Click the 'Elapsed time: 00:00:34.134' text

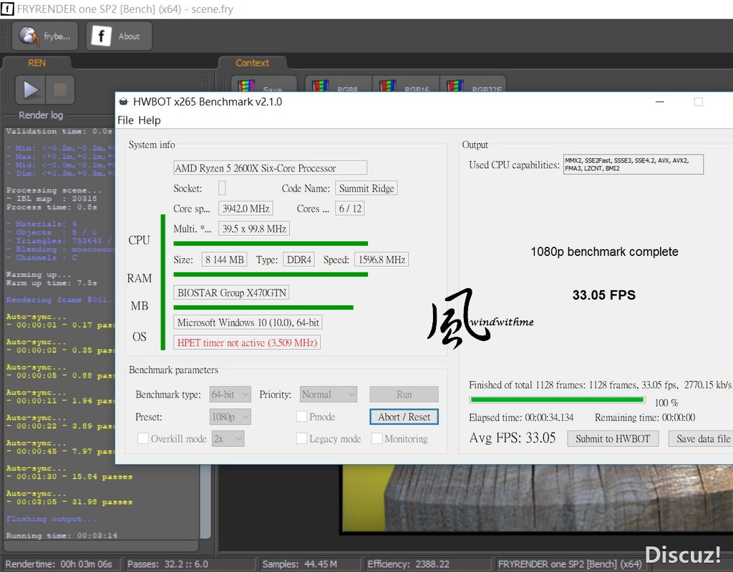pyautogui.click(x=521, y=418)
